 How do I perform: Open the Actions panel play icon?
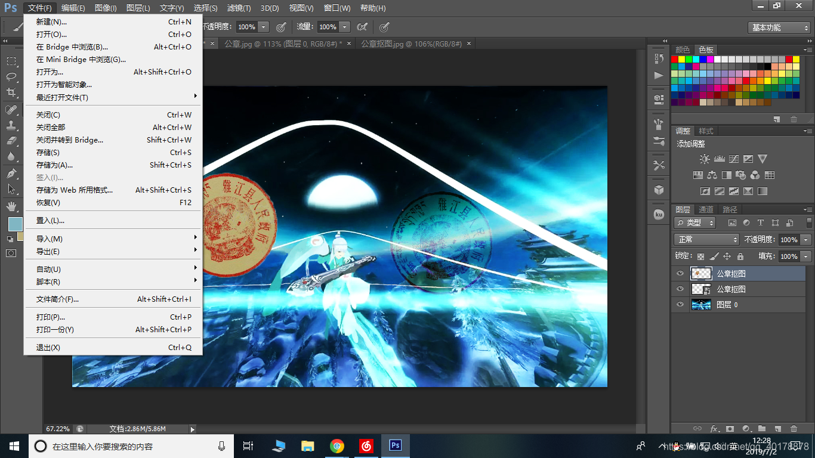(x=659, y=76)
